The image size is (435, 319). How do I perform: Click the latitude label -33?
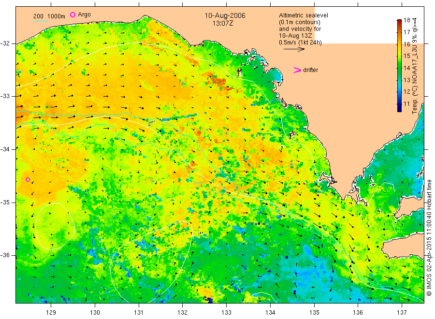click(5, 96)
